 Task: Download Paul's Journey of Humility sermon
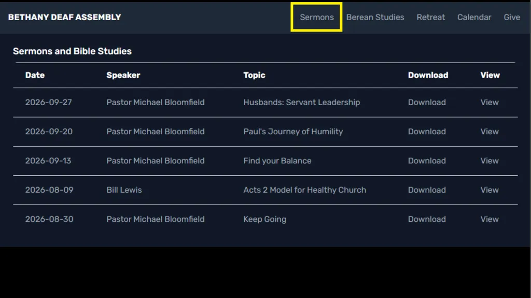pyautogui.click(x=427, y=132)
